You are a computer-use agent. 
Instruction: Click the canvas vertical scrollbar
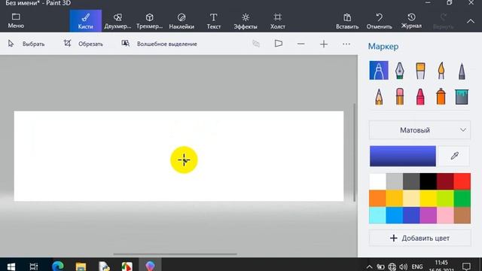point(354,153)
